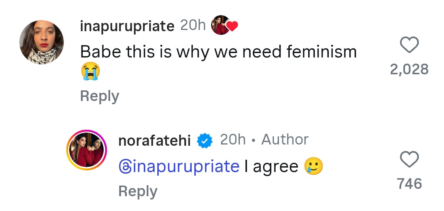The height and width of the screenshot is (211, 444).
Task: Click the 20h timestamp on norafatehi's reply
Action: [x=232, y=140]
